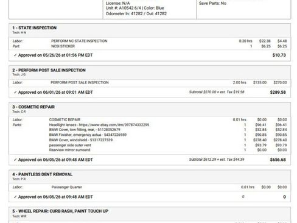
Task: Click 'Tech: P R' under Paintless Dent Removal
Action: point(19,179)
